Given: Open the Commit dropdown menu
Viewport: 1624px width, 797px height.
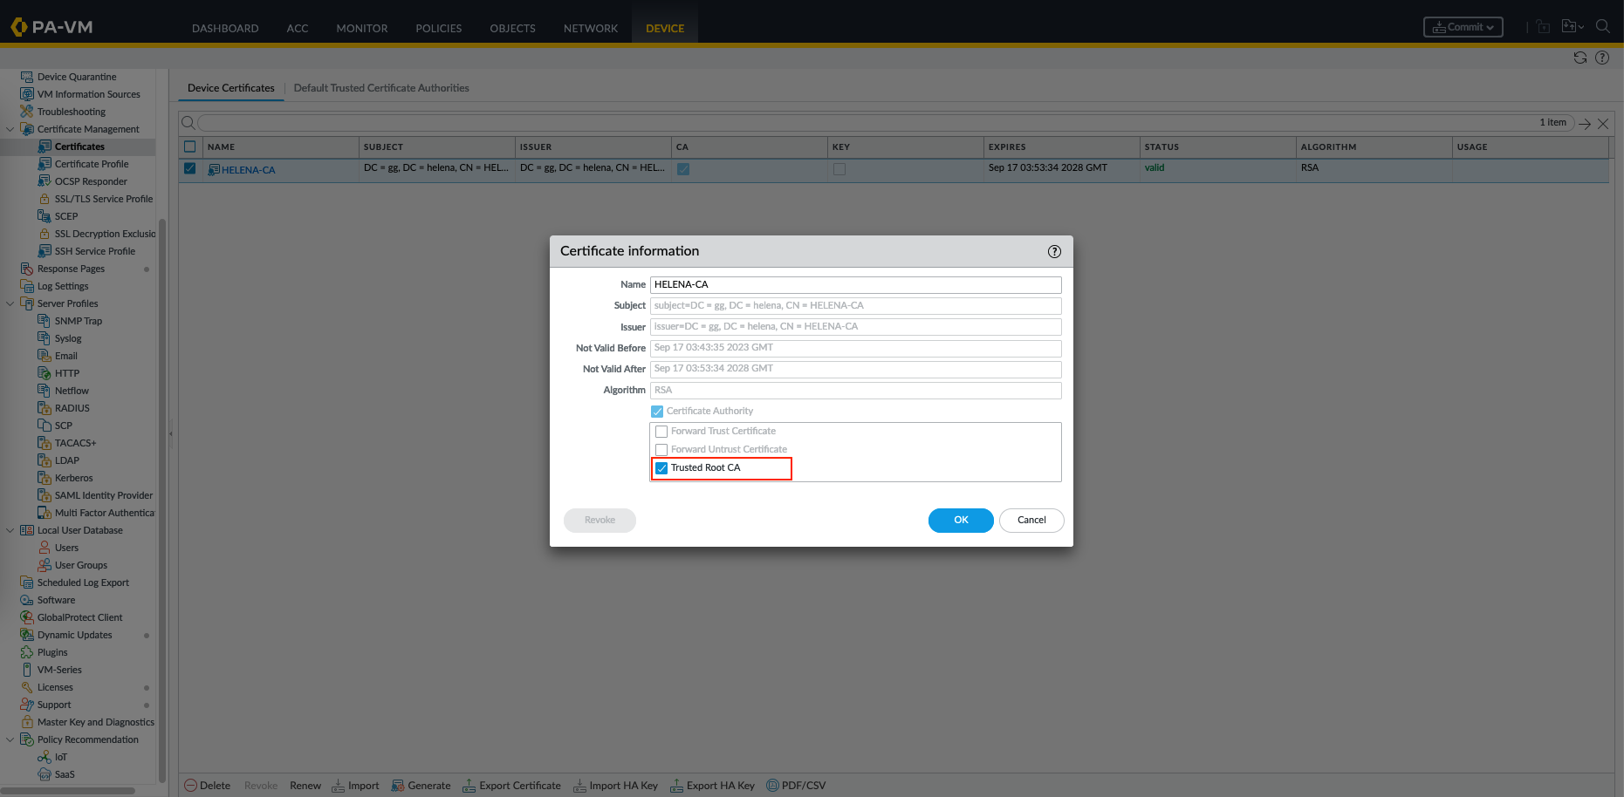Looking at the screenshot, I should (x=1463, y=27).
